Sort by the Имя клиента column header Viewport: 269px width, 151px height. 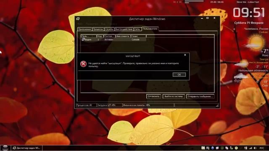(123, 36)
